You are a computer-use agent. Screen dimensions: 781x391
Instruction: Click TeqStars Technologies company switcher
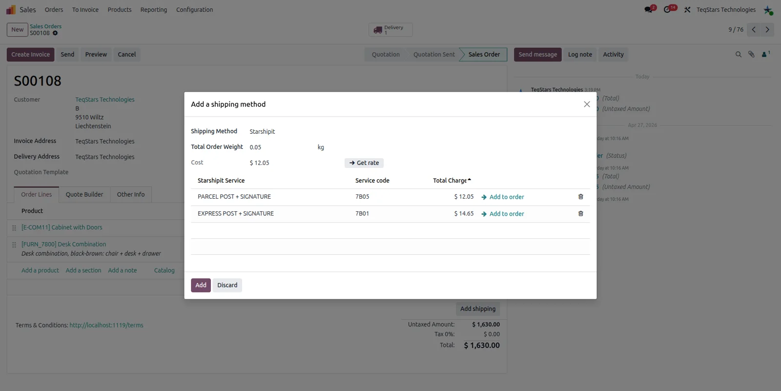pyautogui.click(x=726, y=10)
